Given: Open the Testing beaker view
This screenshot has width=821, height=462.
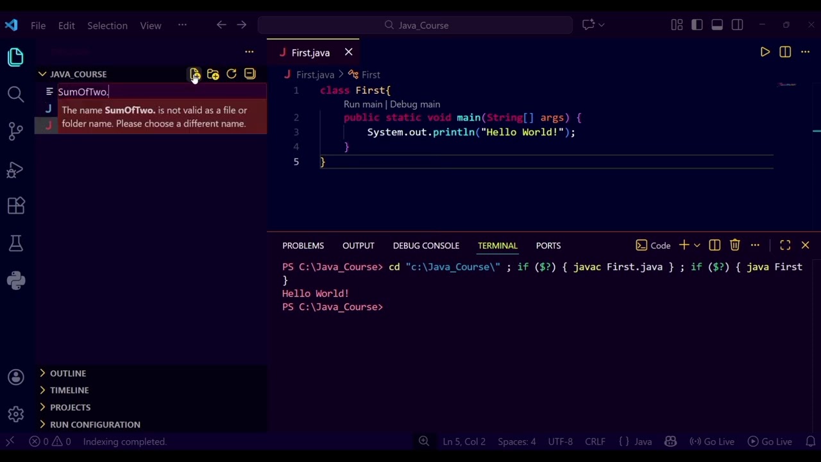Looking at the screenshot, I should [16, 243].
